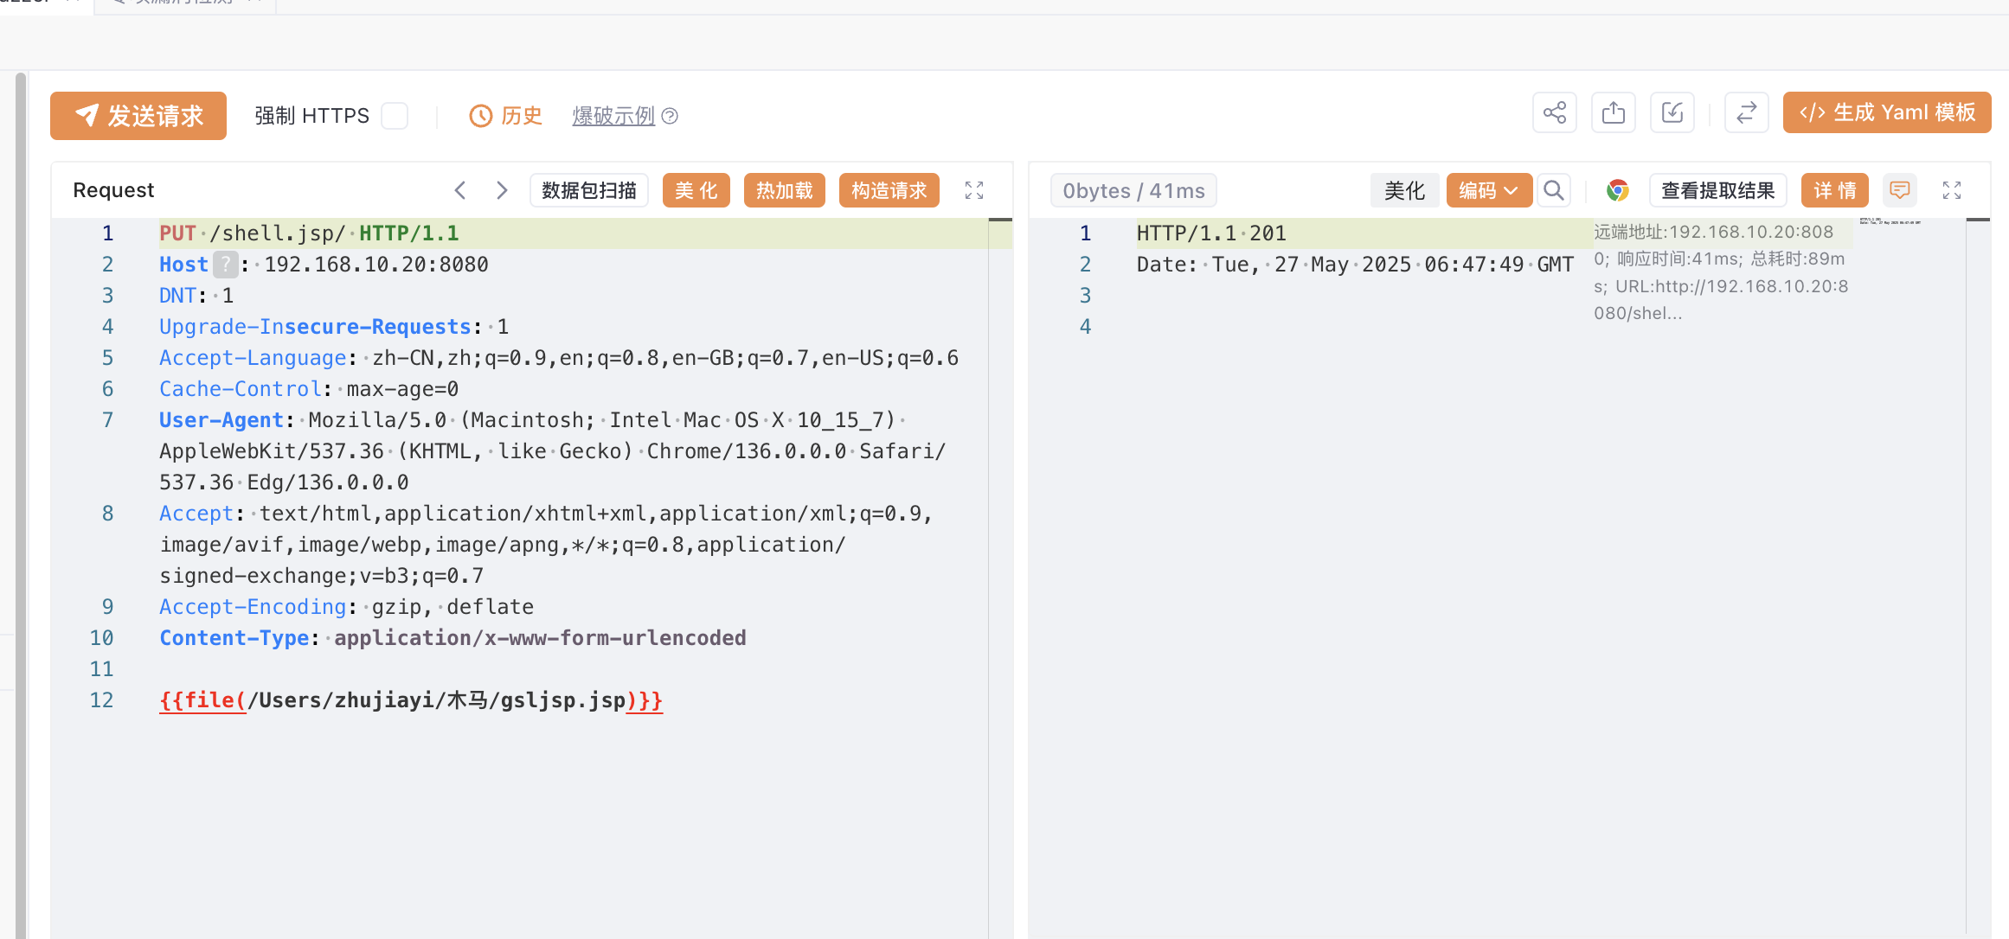Go to next request with right chevron

(x=502, y=190)
